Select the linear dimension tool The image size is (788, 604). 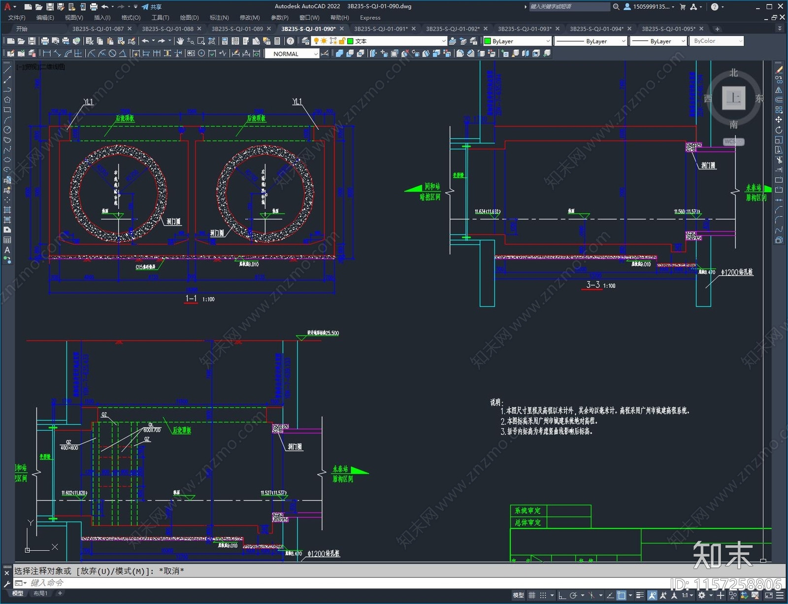47,53
